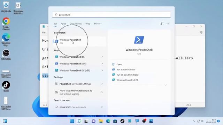Click the Search magnifier on taskbar
The image size is (223, 125).
pos(79,121)
